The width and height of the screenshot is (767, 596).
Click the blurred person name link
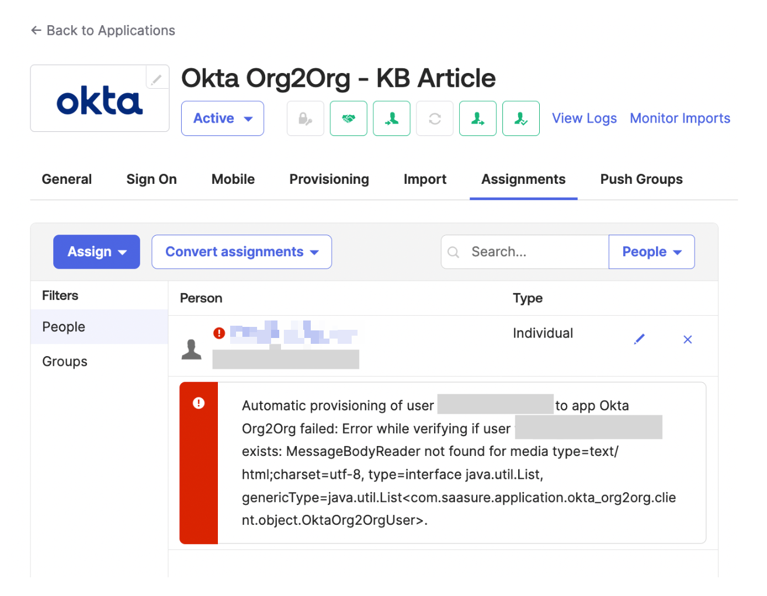(294, 333)
